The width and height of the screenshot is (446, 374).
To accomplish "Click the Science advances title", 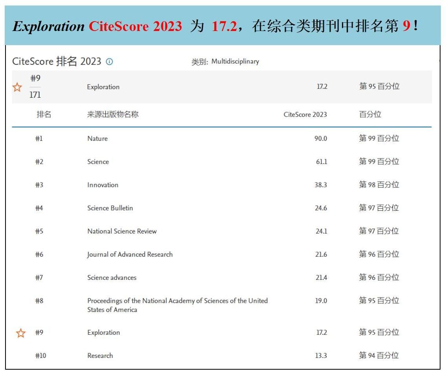I will tap(112, 277).
